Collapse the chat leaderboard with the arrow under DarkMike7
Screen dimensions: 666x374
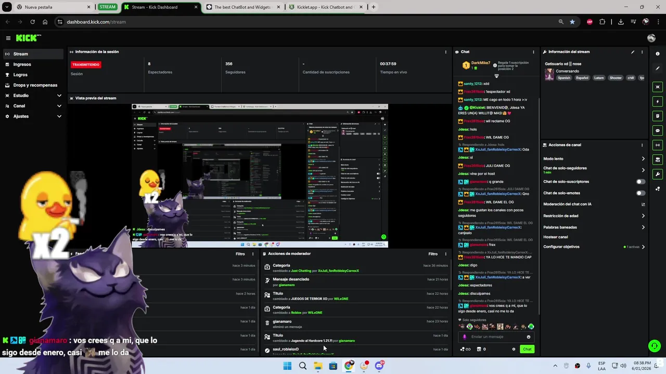496,76
